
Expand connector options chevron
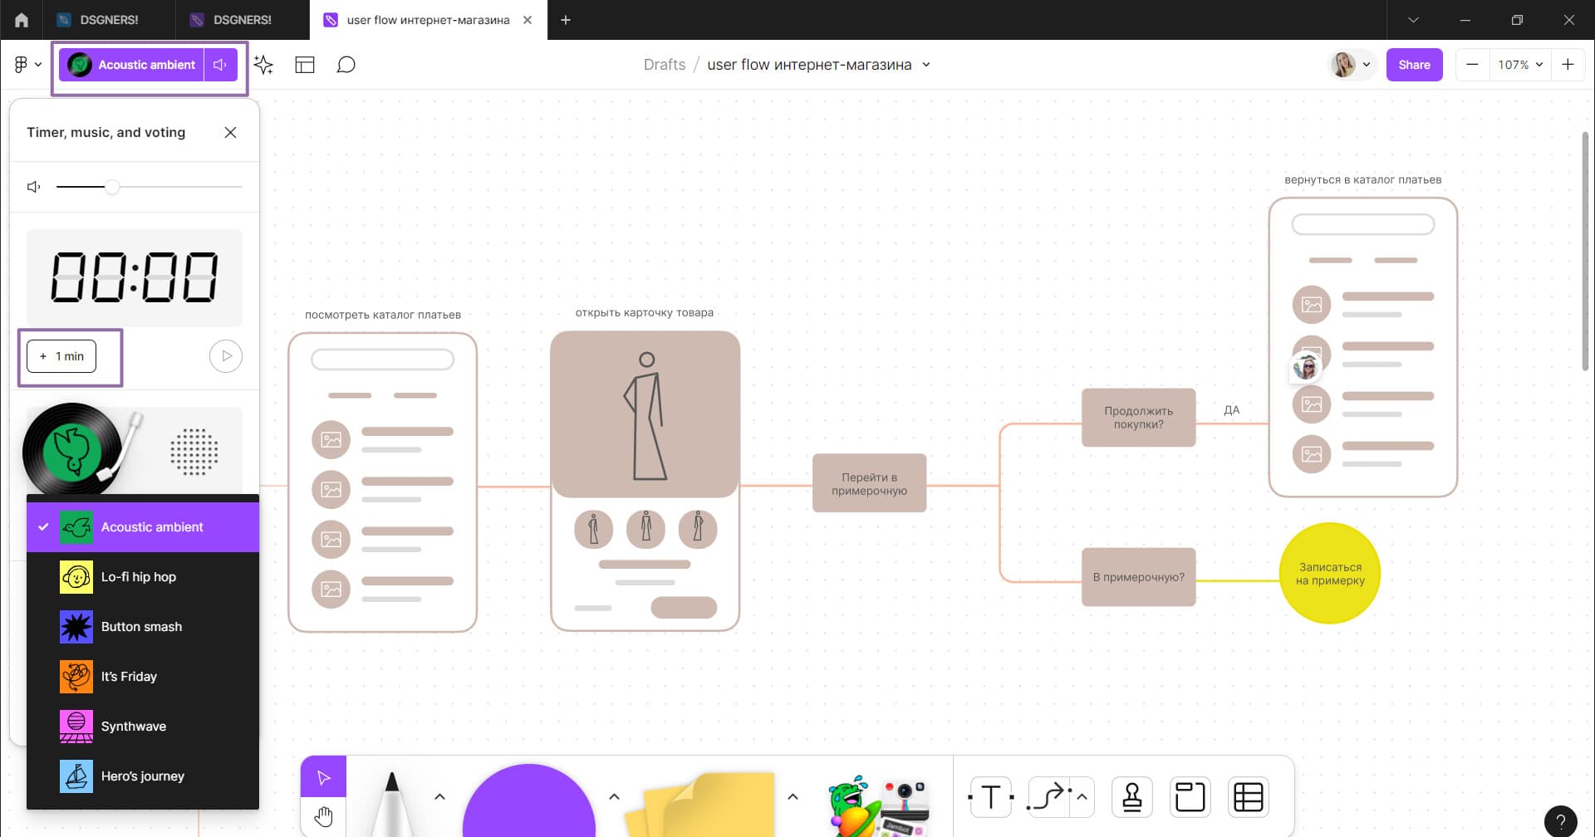[x=1082, y=797]
